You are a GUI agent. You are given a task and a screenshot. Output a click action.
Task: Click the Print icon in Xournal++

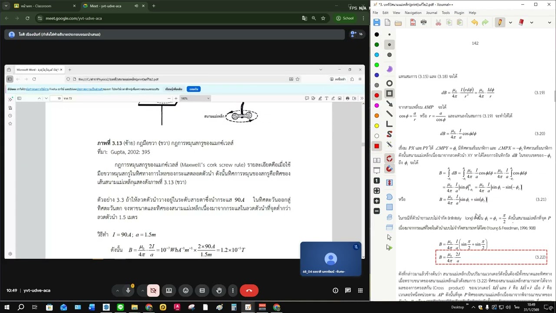[x=424, y=23]
